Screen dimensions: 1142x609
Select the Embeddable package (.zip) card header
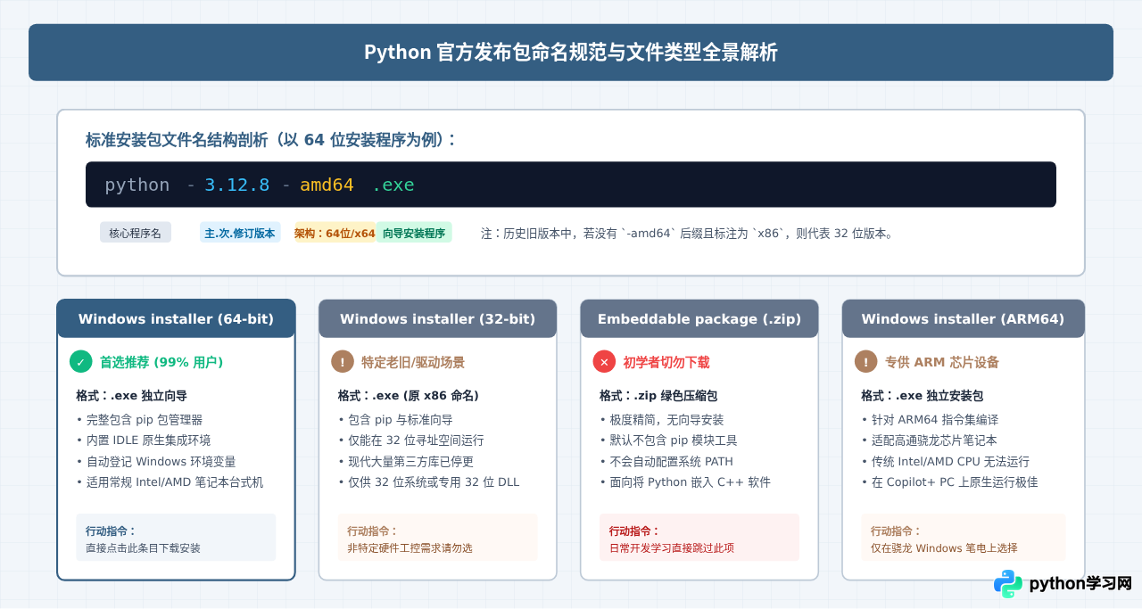click(699, 319)
